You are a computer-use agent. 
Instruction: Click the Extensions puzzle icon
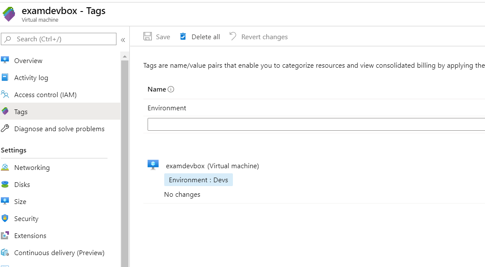pos(5,235)
